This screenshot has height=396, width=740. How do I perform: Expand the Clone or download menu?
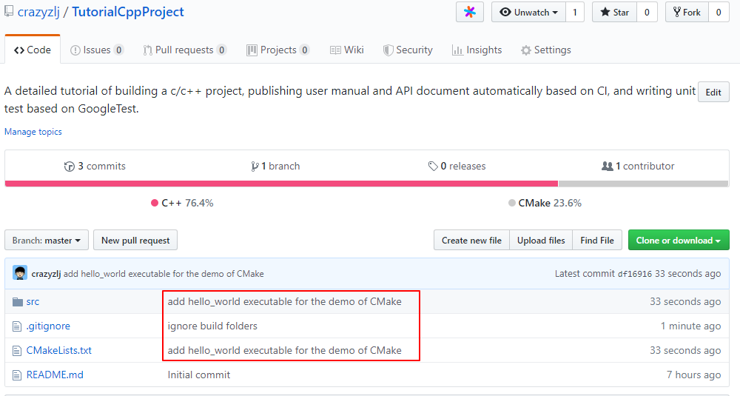[x=678, y=241]
